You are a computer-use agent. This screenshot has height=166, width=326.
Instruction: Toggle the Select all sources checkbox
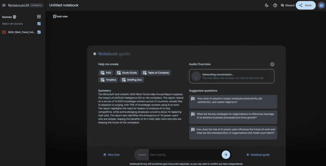(x=39, y=24)
